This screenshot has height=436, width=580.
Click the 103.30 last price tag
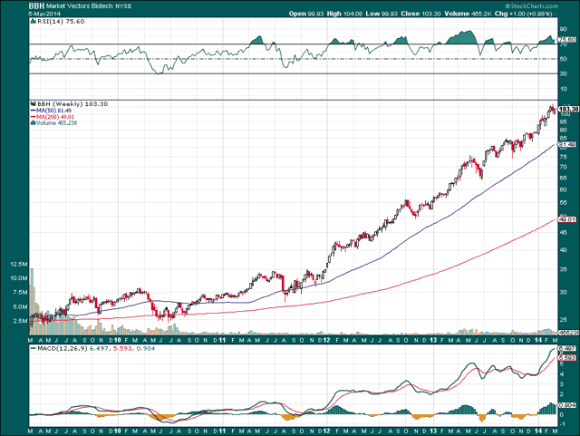coord(568,109)
